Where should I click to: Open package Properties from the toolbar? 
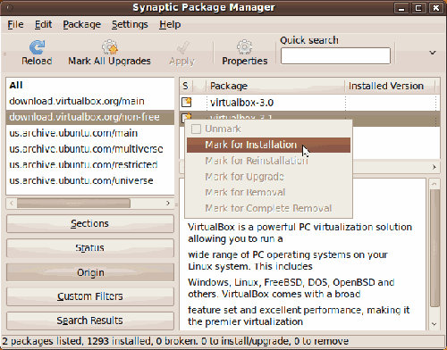(245, 53)
